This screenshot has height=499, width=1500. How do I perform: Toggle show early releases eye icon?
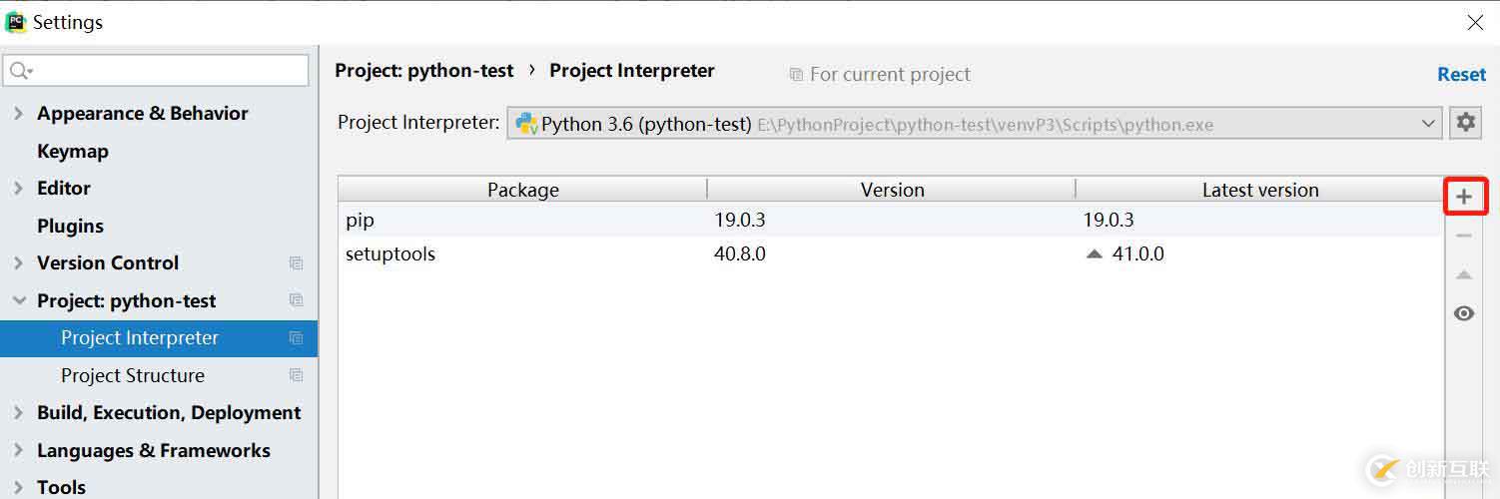coord(1464,313)
